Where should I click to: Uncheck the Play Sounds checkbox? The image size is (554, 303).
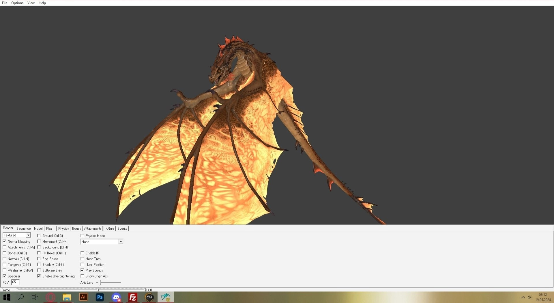82,270
